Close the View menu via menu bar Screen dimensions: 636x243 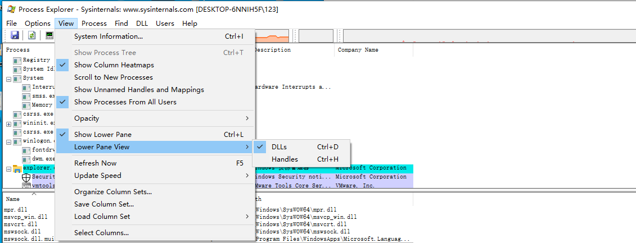(66, 24)
